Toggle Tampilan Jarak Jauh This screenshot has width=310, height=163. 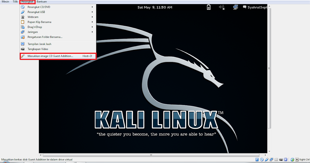point(58,44)
